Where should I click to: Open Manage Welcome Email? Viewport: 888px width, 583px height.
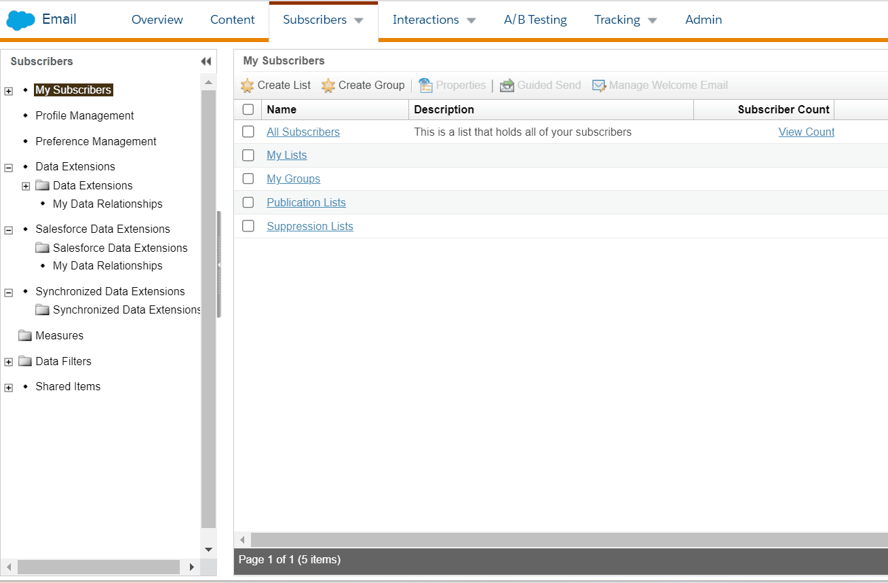tap(659, 85)
